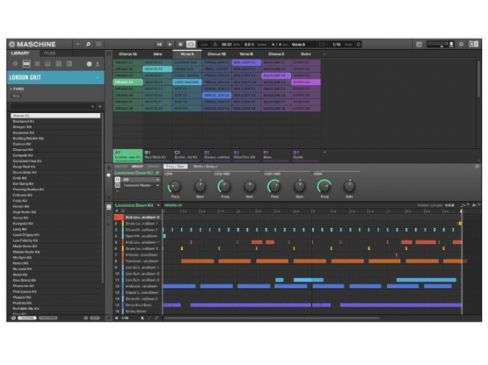Image resolution: width=488 pixels, height=365 pixels.
Task: Toggle the favorites star beside search field
Action: point(100,106)
